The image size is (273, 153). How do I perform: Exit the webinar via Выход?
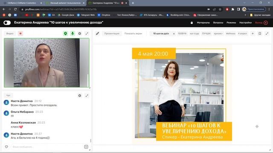(261, 23)
